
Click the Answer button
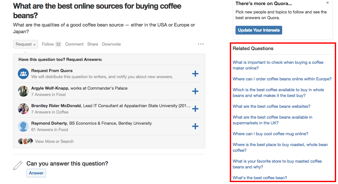point(36,173)
